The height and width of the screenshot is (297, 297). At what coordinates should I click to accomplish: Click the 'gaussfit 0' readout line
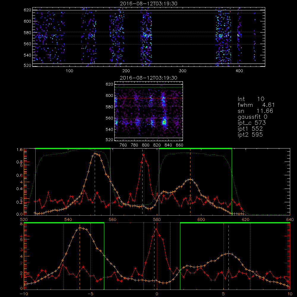click(252, 117)
